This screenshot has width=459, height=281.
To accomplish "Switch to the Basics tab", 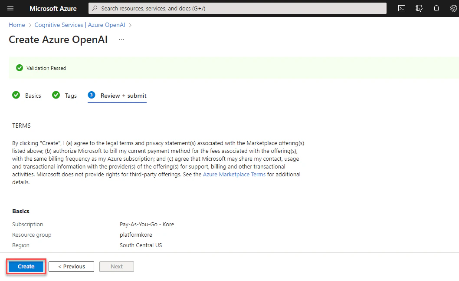I will [33, 96].
